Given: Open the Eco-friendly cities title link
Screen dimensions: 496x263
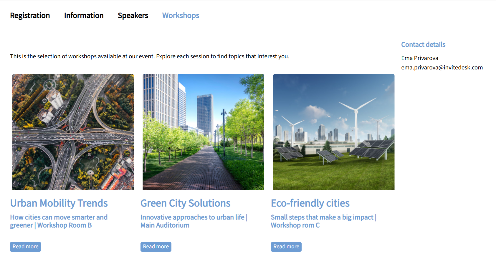Looking at the screenshot, I should (x=310, y=203).
